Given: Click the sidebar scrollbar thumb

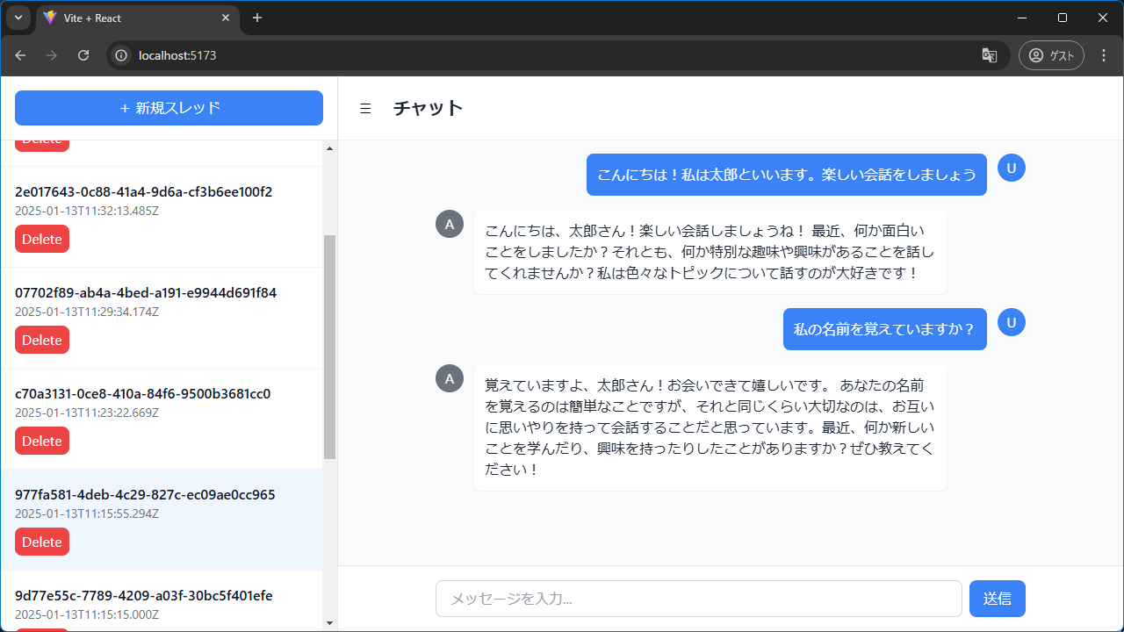Looking at the screenshot, I should point(330,347).
